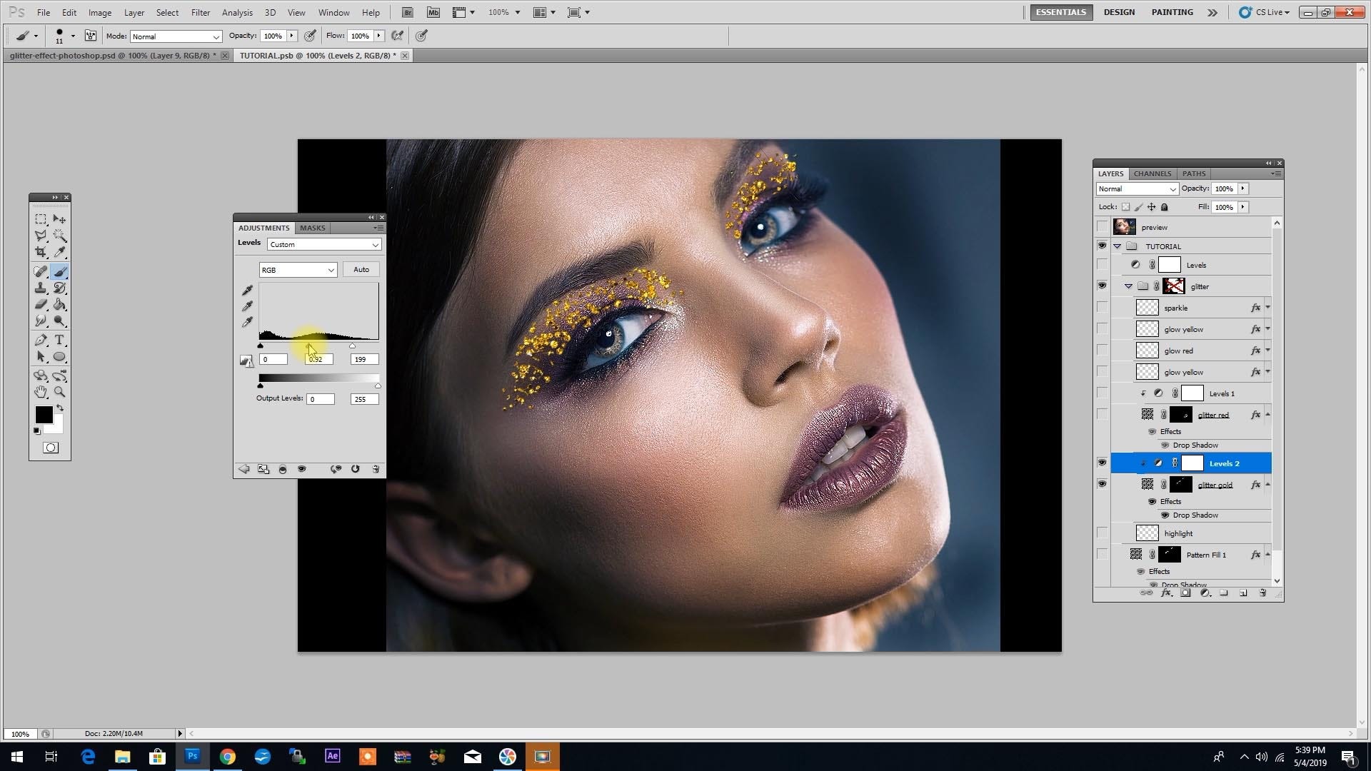The image size is (1371, 771).
Task: Open the layer Opacity slider arrow
Action: (x=1243, y=188)
